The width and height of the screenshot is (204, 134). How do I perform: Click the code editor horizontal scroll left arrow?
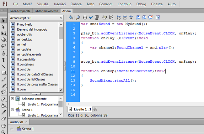(x=68, y=104)
